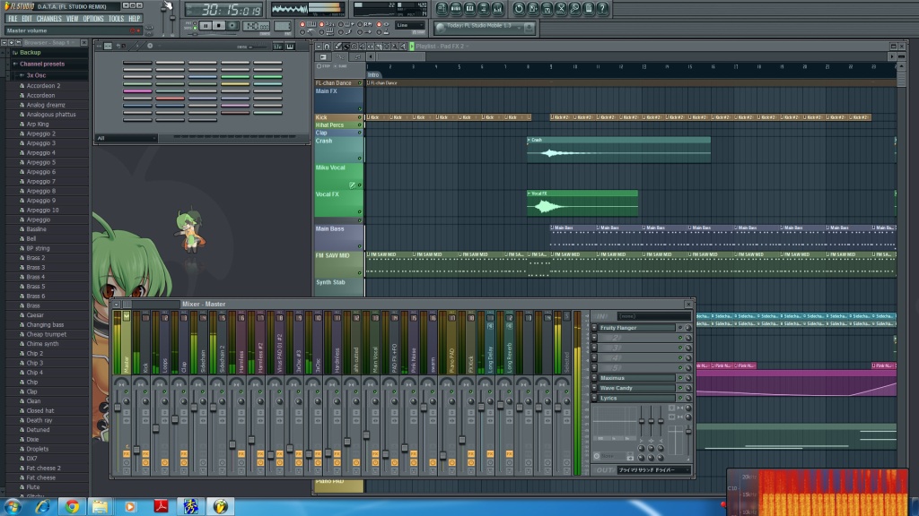Click the Kick mixer track volume fader
The image size is (919, 516).
[136, 450]
